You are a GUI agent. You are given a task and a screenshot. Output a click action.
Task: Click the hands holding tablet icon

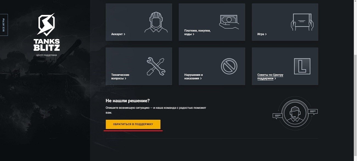[x=302, y=22]
